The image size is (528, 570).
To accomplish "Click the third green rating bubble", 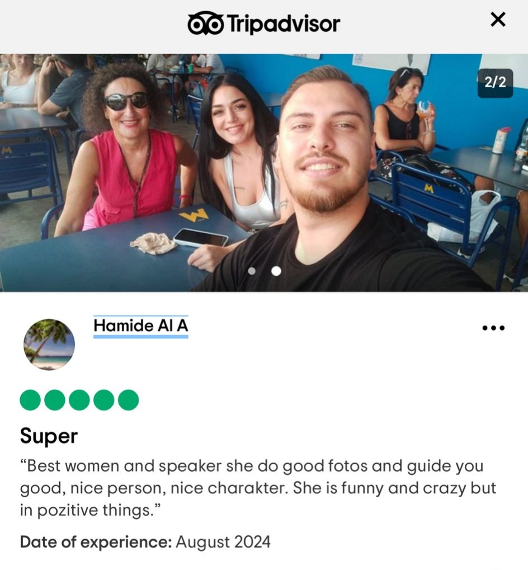I will (79, 400).
